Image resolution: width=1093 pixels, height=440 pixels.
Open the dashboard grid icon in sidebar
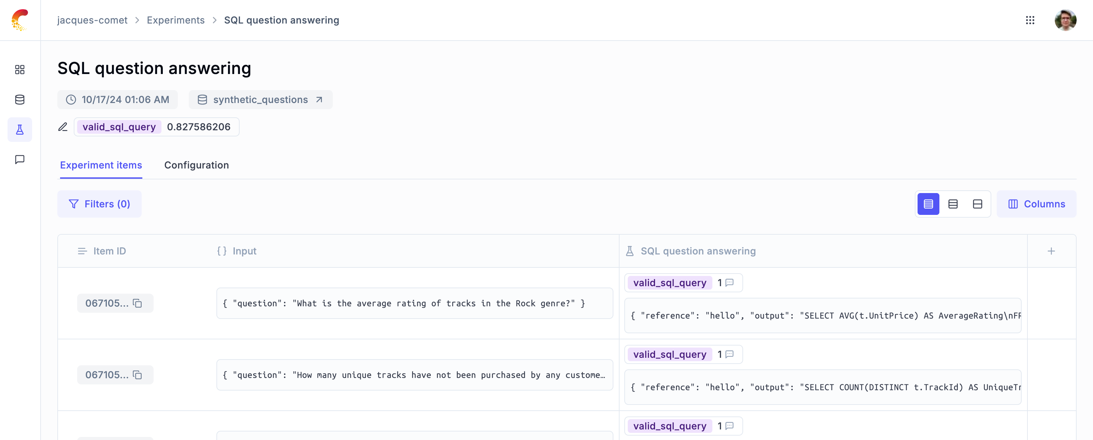[19, 70]
